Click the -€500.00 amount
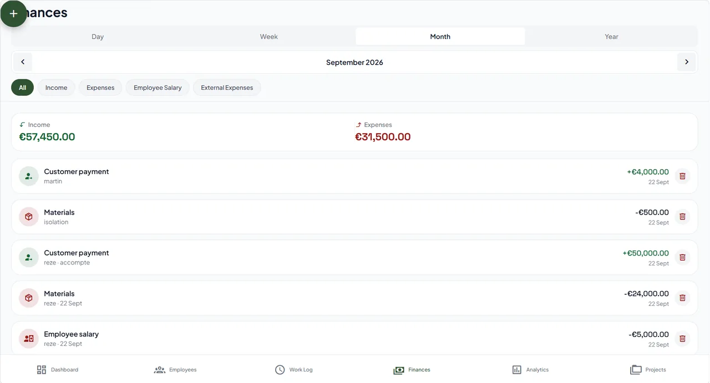The height and width of the screenshot is (383, 710). [x=652, y=212]
